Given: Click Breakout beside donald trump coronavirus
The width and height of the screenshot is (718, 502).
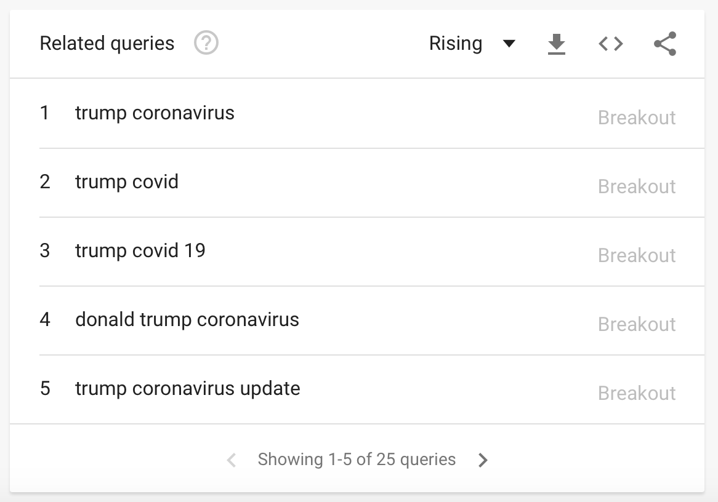Looking at the screenshot, I should coord(637,324).
